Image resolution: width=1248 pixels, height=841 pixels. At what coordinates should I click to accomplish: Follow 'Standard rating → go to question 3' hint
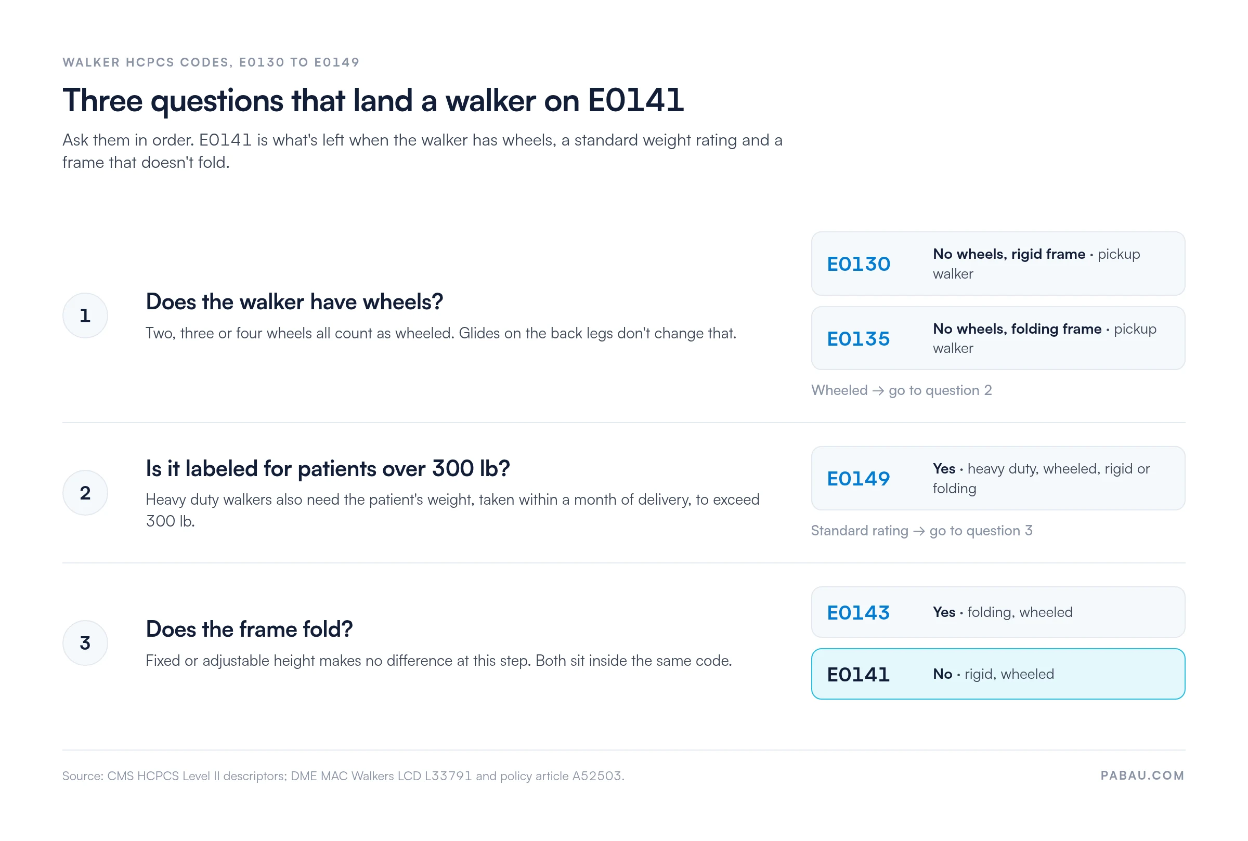921,531
